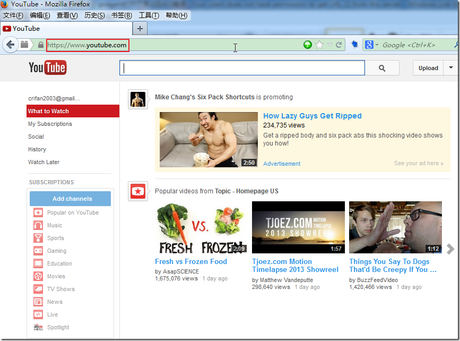Click the Upload button

coord(428,68)
